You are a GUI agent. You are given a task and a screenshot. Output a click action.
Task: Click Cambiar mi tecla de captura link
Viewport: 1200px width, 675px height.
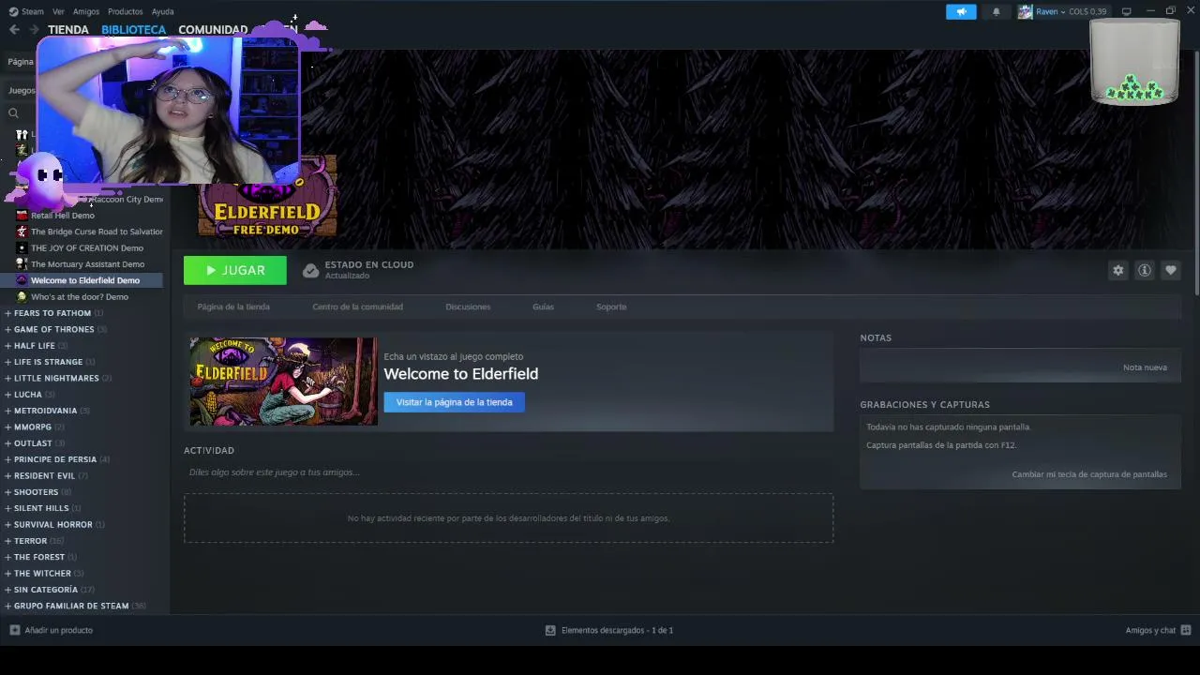[1089, 474]
